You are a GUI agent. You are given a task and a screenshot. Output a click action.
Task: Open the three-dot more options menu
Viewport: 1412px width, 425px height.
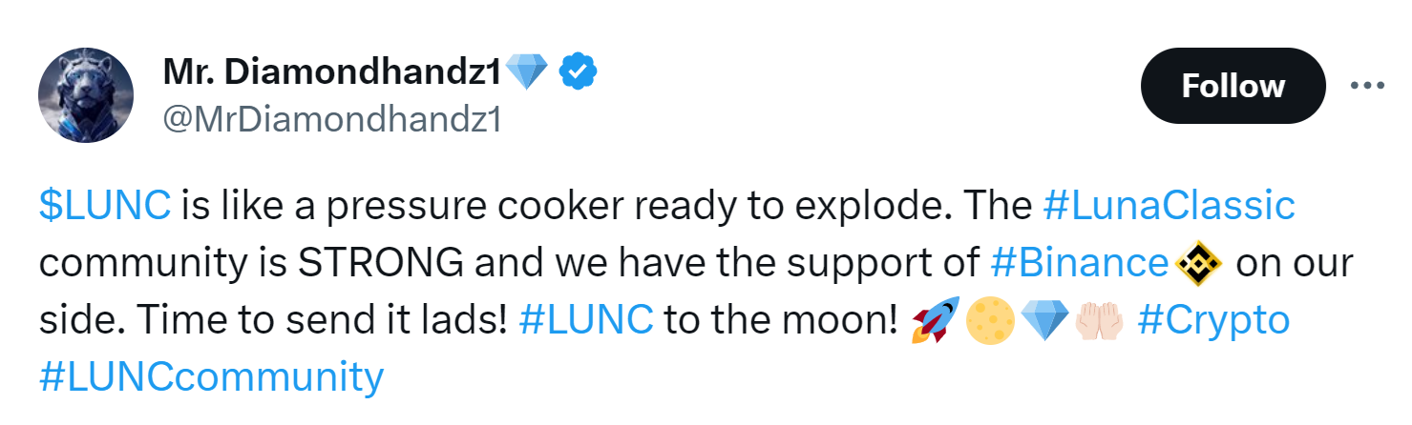coord(1366,86)
